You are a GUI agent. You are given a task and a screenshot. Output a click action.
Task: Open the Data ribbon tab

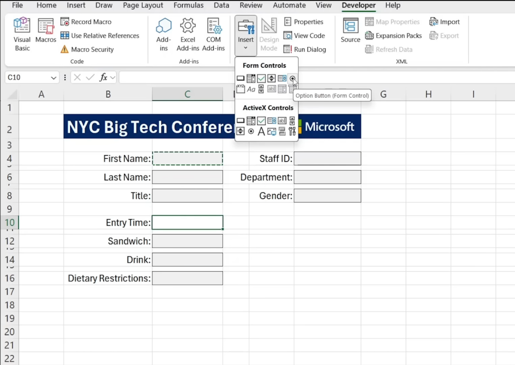221,5
